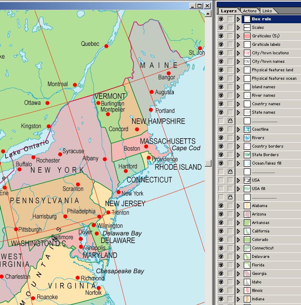Select the Physical features ocean layer
Screen dimensions: 301x305
[x=274, y=78]
